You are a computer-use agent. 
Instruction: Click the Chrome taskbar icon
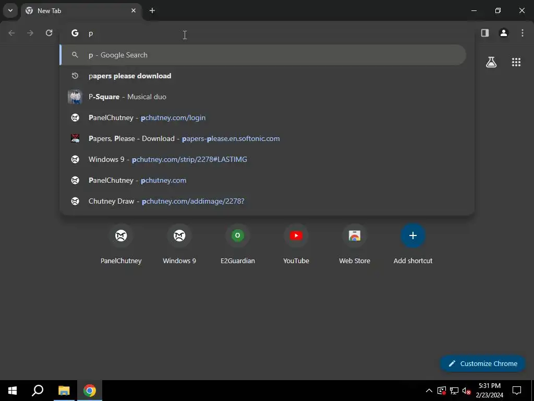[x=90, y=391]
